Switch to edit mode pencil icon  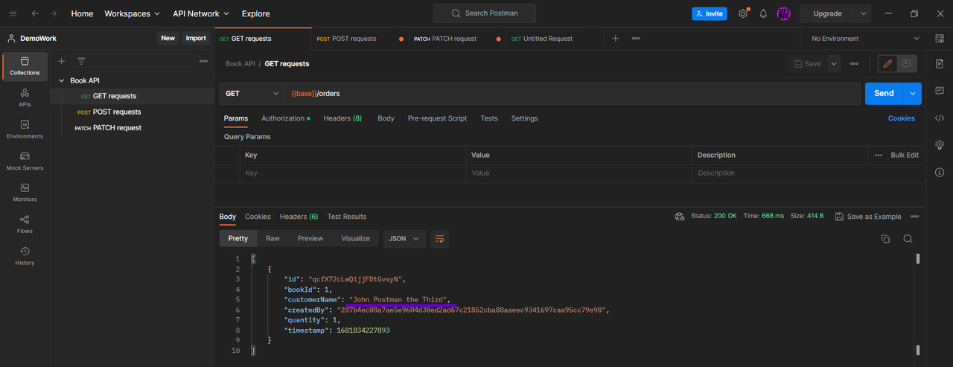coord(887,64)
